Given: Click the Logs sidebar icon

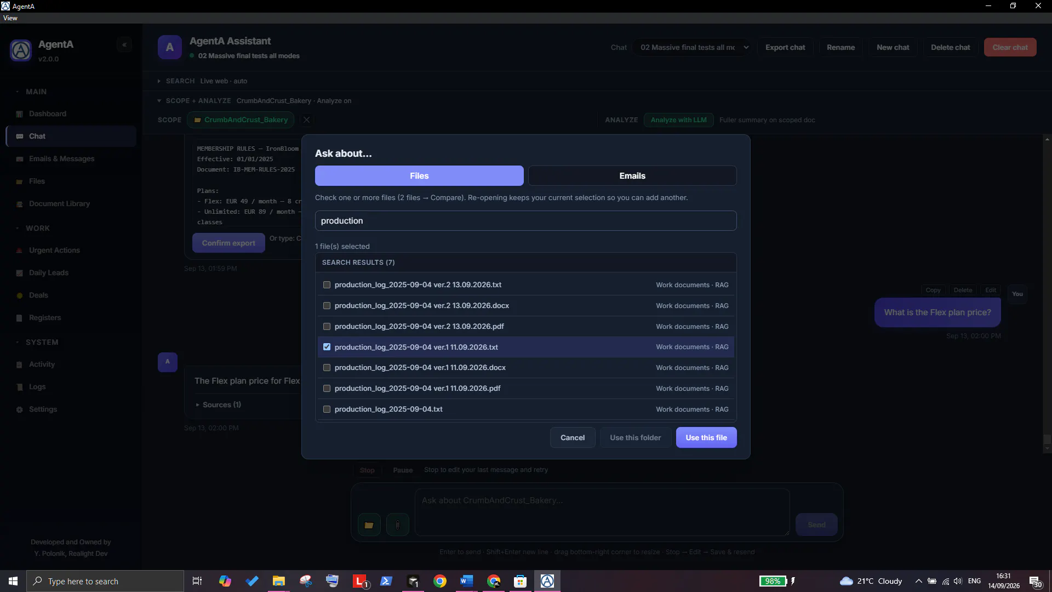Looking at the screenshot, I should [20, 387].
